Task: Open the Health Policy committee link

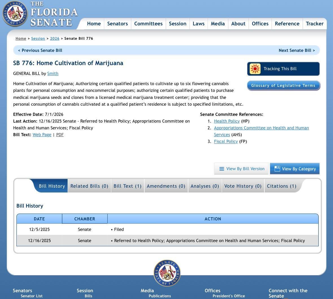Action: click(x=227, y=121)
